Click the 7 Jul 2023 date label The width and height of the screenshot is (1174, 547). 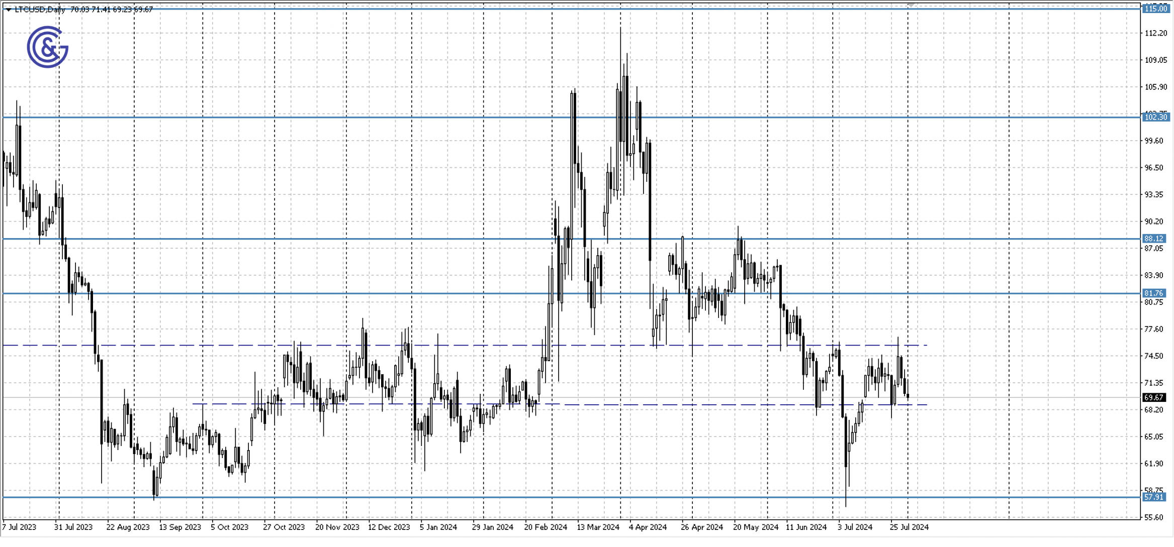[19, 527]
